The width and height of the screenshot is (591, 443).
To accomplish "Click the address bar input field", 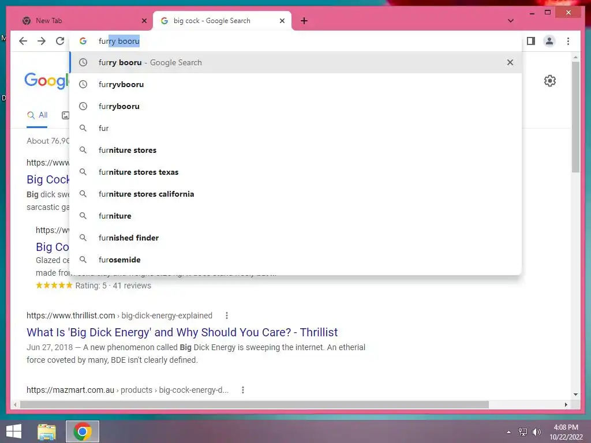I will pyautogui.click(x=295, y=41).
